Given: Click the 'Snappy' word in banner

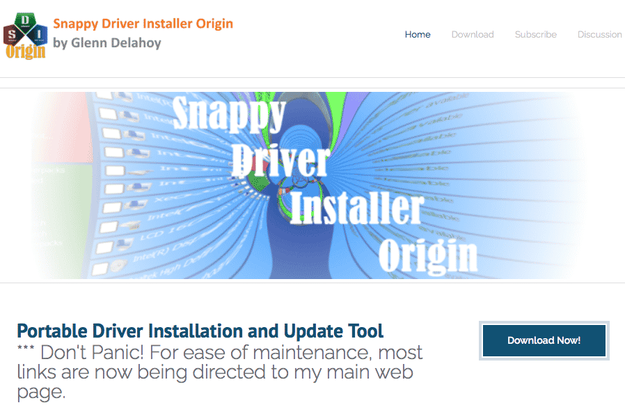Looking at the screenshot, I should click(x=229, y=114).
